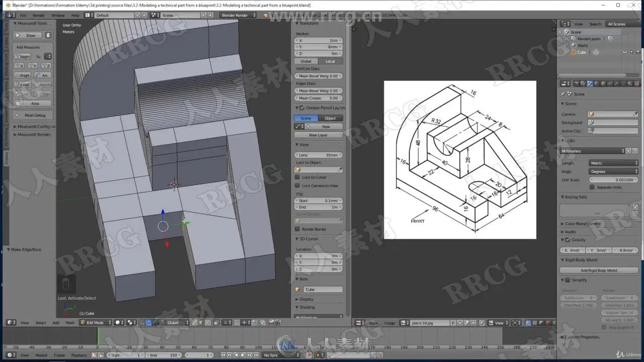
Task: Open the Window menu
Action: click(58, 15)
